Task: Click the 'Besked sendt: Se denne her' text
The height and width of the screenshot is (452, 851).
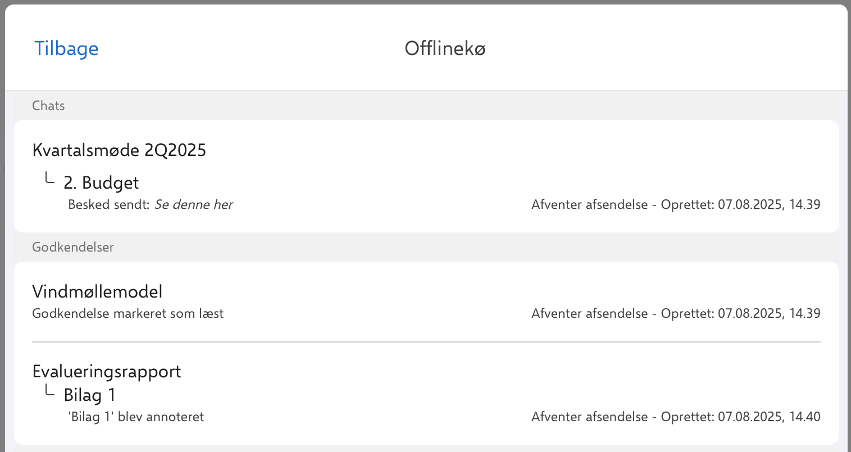Action: pos(150,204)
